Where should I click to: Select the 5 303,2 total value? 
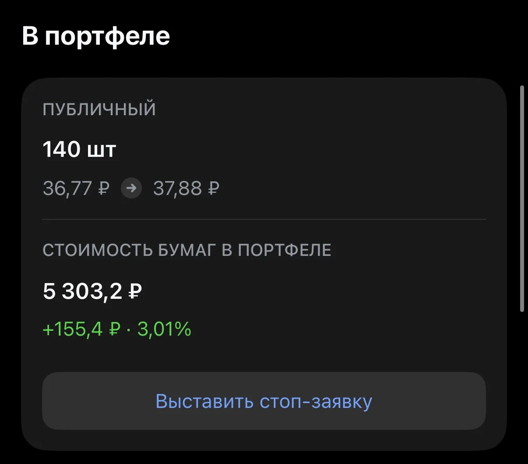(x=83, y=291)
